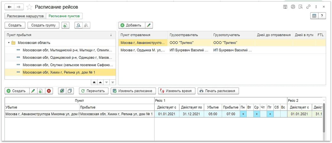The image size is (332, 143).
Task: Toggle Ср cell plus in Рейс 1
Action: (257, 114)
